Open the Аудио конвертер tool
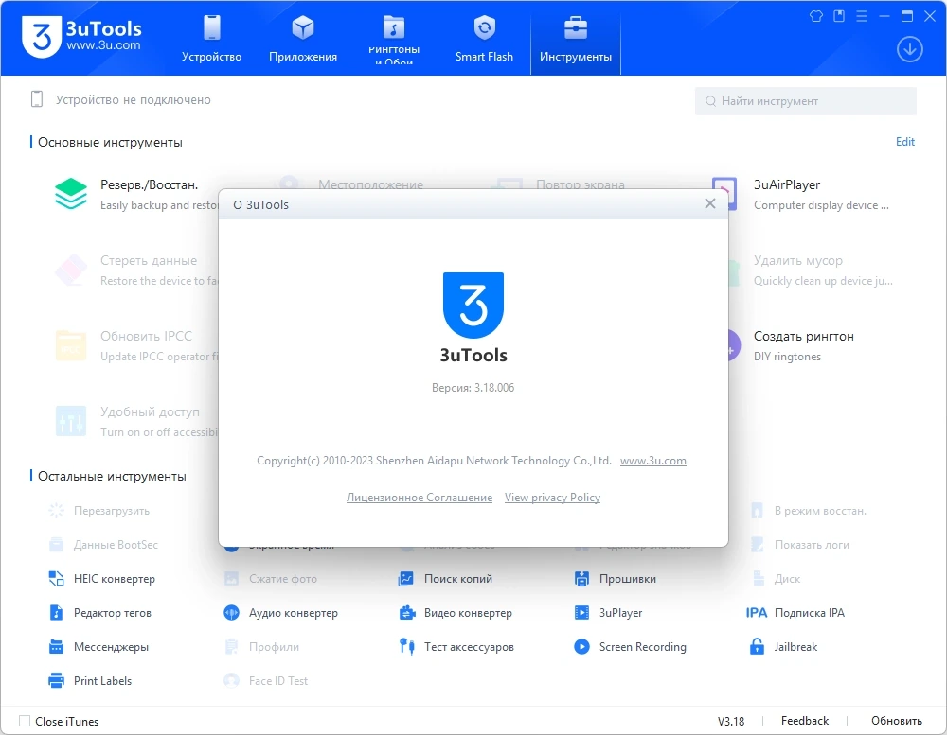 pyautogui.click(x=281, y=613)
